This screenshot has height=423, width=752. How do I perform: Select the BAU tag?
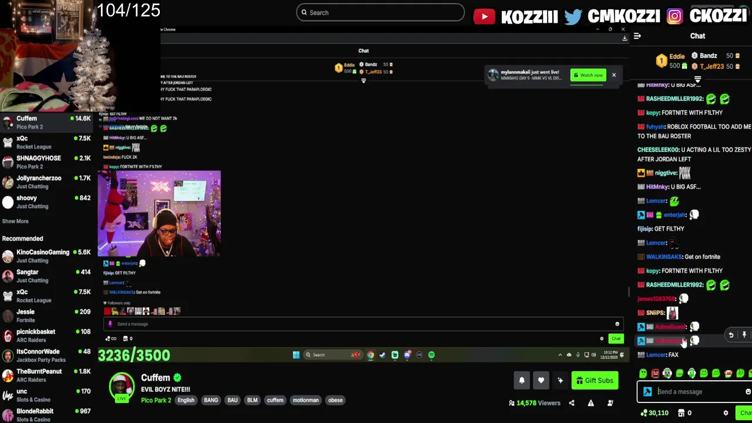coord(233,400)
